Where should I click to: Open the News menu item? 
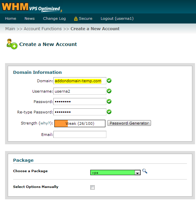point(30,18)
